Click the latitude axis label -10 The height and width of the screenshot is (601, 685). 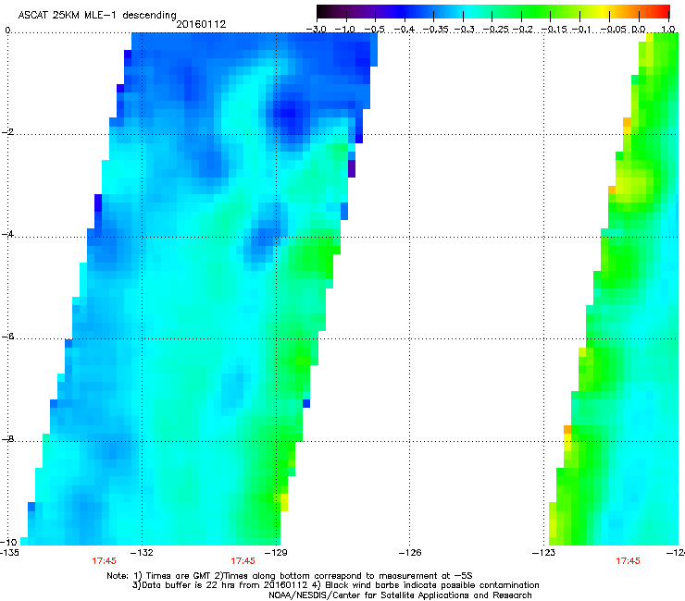coord(8,542)
